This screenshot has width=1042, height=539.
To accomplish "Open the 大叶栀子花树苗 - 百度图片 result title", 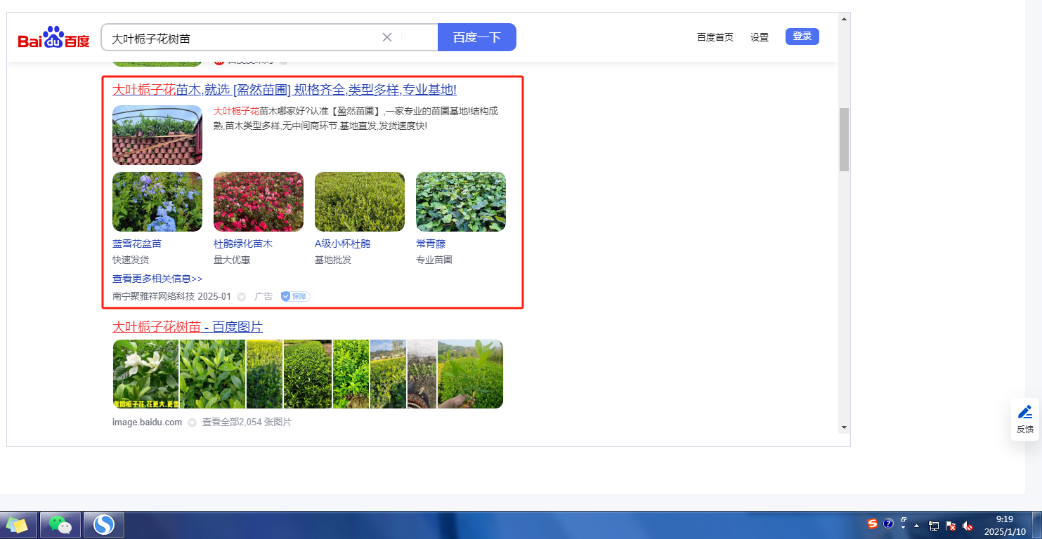I will pos(188,327).
